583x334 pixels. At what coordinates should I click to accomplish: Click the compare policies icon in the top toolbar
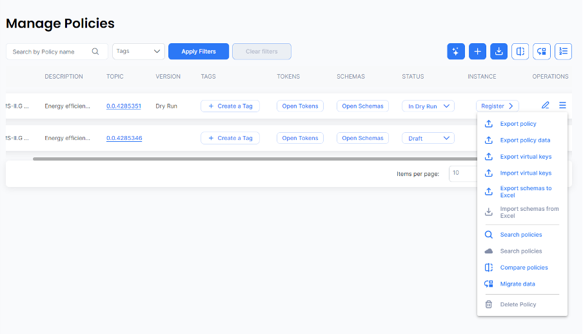[x=520, y=52]
